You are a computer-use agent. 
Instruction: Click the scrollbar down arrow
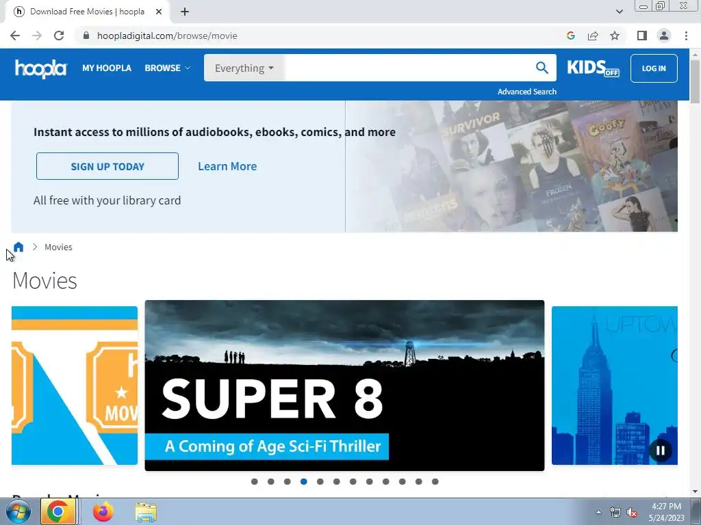tap(695, 492)
